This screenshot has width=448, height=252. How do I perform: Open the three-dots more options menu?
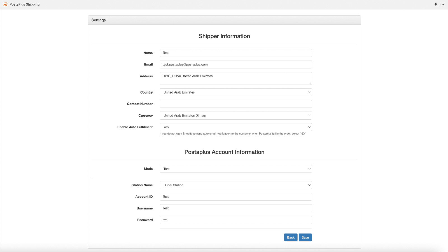(x=442, y=4)
